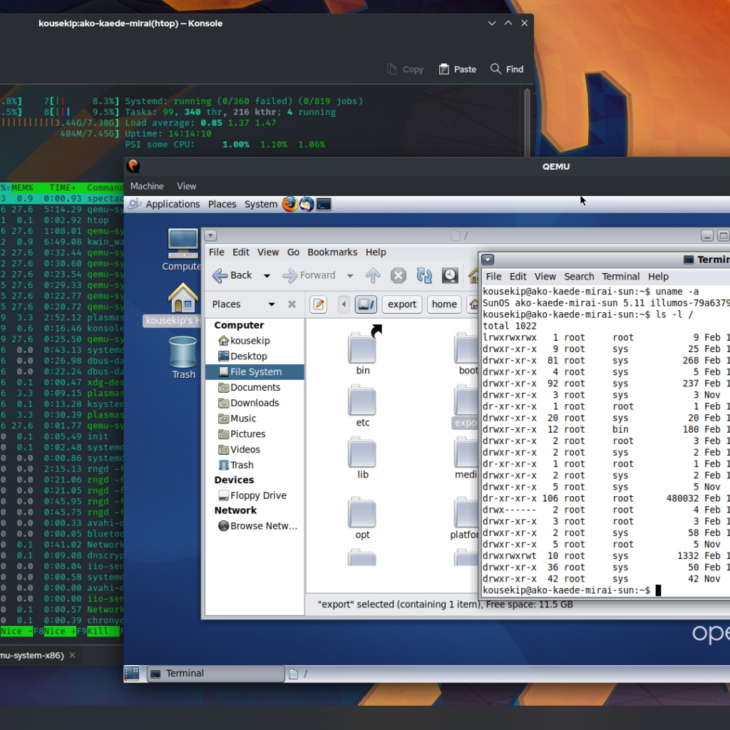Select Documents in Places sidebar

tap(255, 387)
